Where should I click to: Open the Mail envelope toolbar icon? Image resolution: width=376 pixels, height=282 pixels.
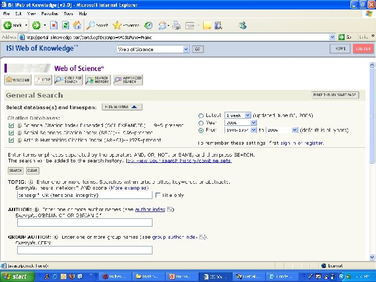tap(162, 25)
